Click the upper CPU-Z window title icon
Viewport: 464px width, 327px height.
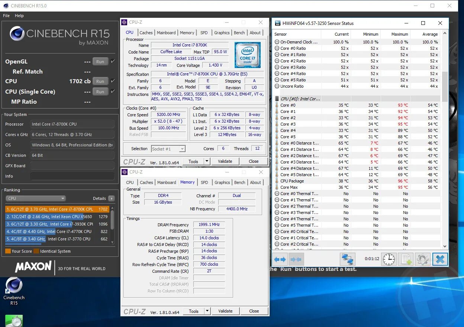[125, 22]
